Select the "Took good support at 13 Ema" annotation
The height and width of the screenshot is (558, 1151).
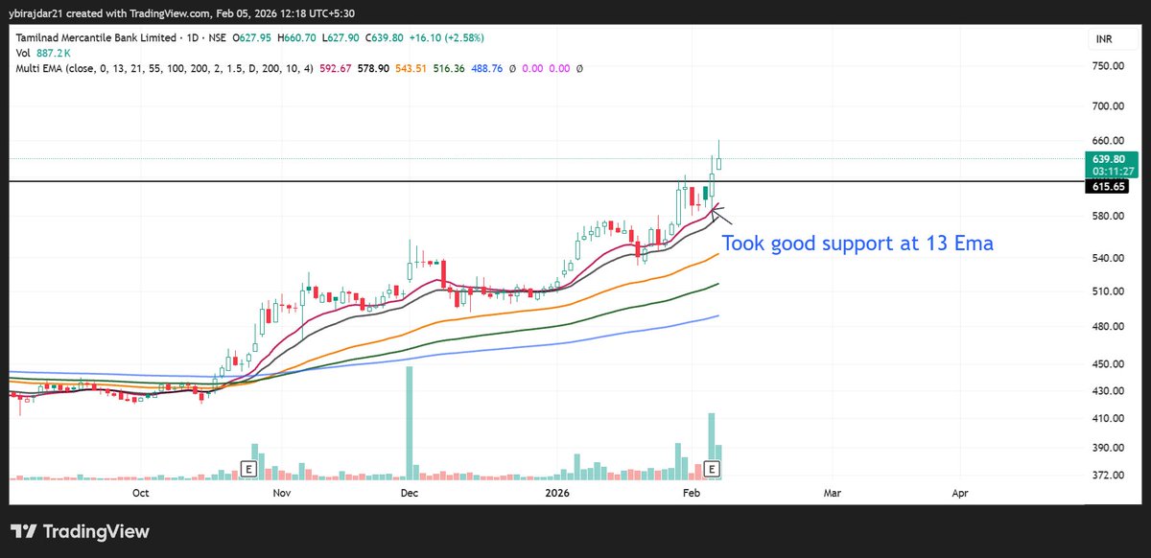(x=858, y=244)
